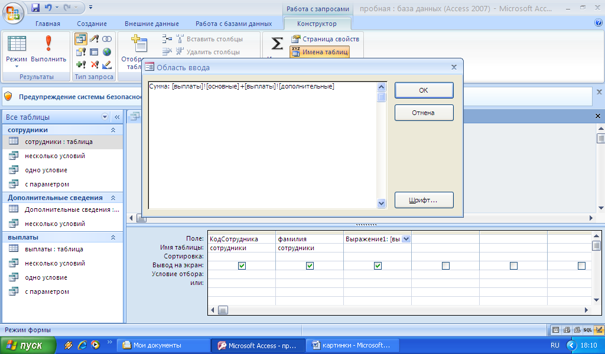Open the round Office button menu
The image size is (605, 354).
pos(13,12)
